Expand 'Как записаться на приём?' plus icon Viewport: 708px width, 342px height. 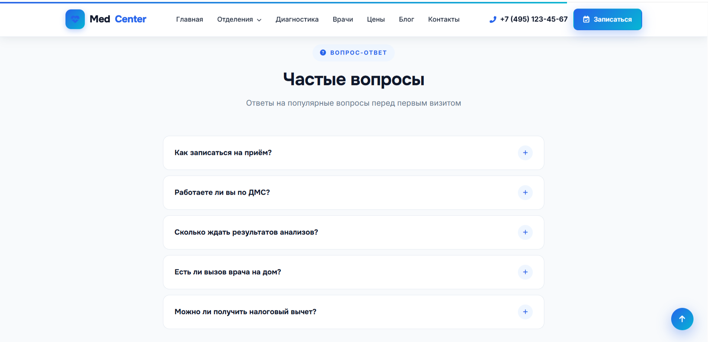pos(525,153)
